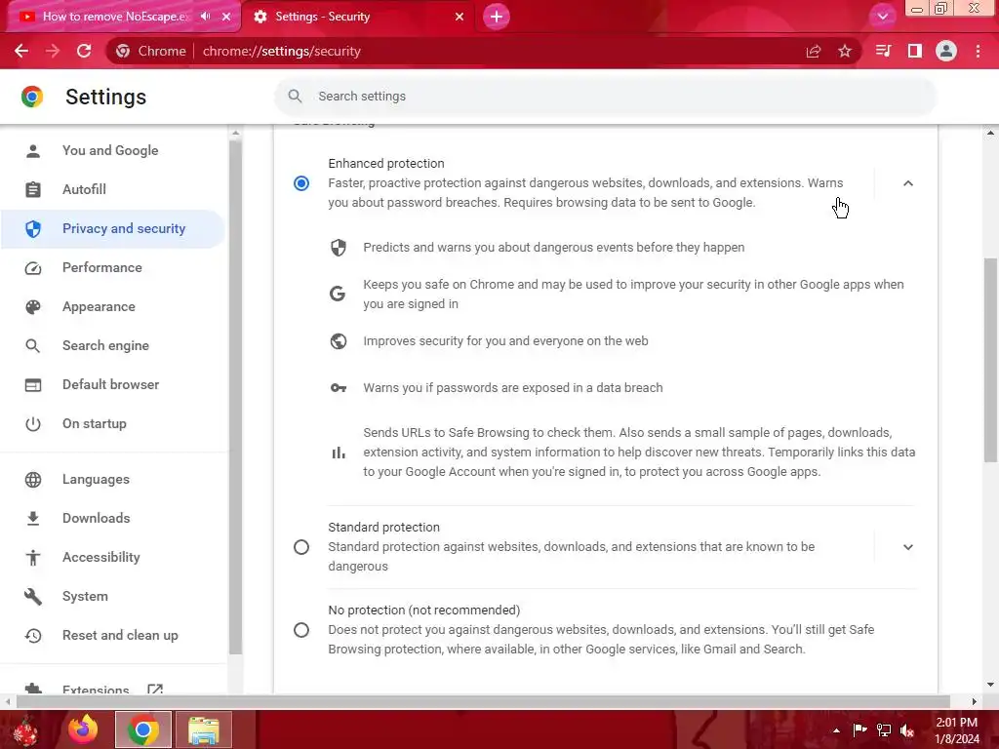This screenshot has height=749, width=999.
Task: Show hidden tray icons arrow
Action: point(836,730)
